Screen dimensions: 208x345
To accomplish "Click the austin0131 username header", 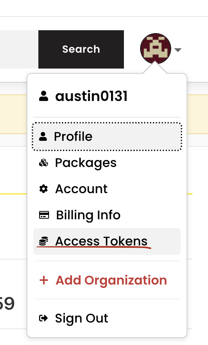I will tap(91, 96).
